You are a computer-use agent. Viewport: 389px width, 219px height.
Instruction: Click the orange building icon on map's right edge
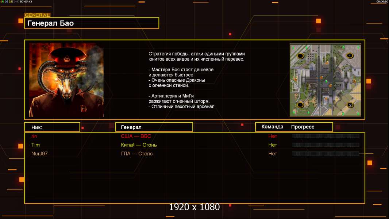coord(354,81)
